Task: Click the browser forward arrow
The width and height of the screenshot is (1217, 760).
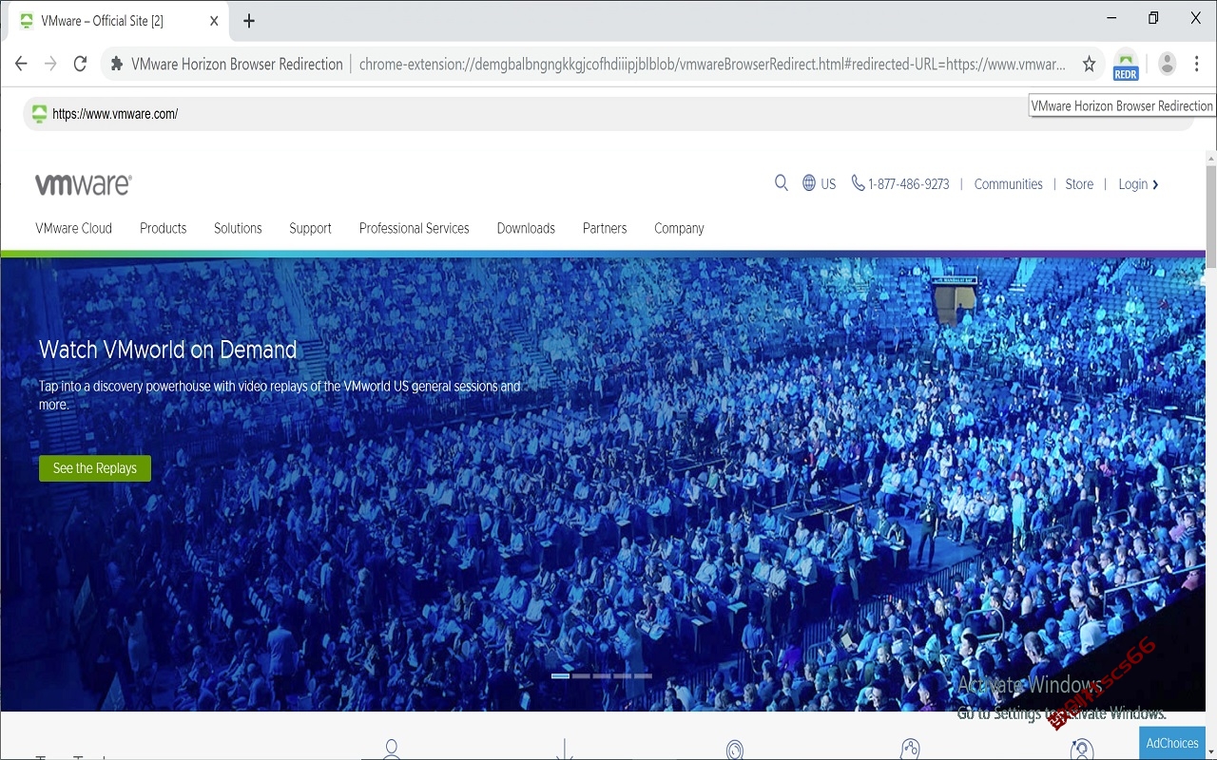Action: point(50,64)
